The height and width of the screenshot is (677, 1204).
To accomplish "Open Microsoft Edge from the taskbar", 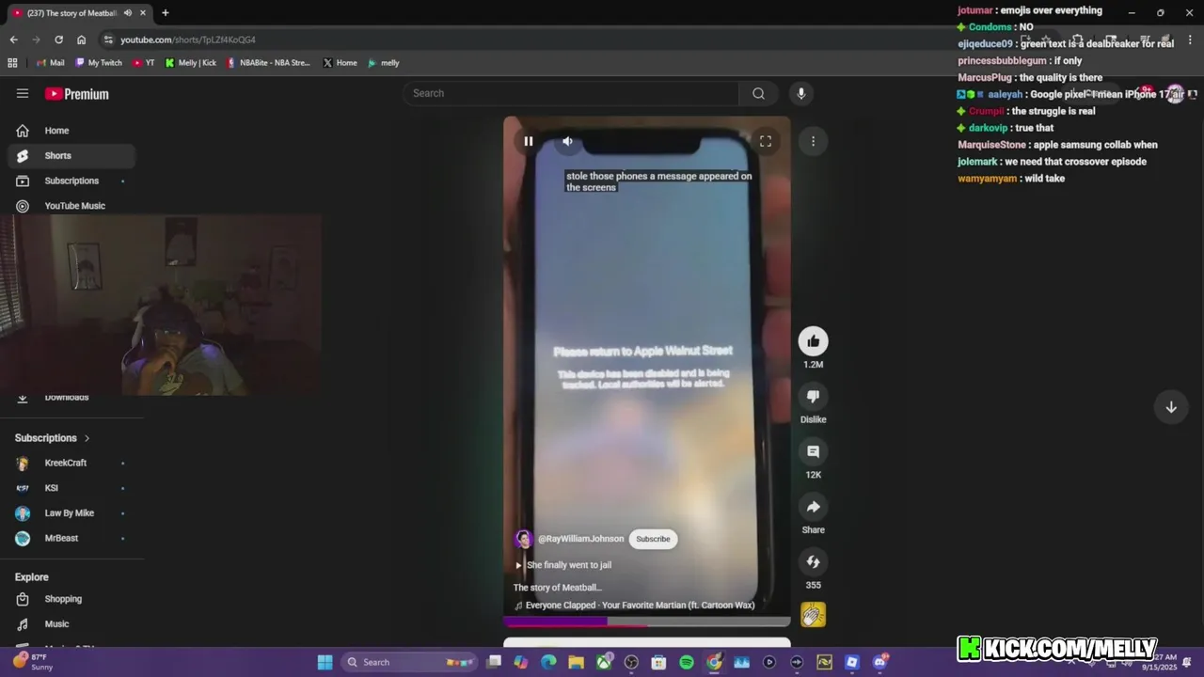I will [x=548, y=662].
